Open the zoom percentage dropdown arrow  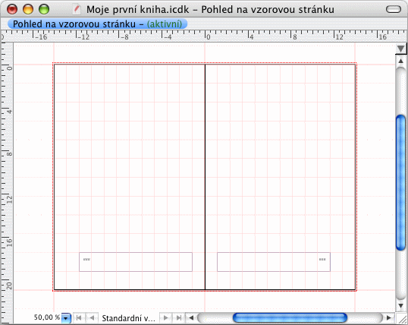[66, 318]
